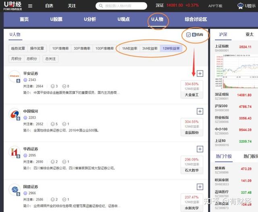Toggle the 机构 checkbox
Screen dimensions: 258x212
tap(188, 35)
